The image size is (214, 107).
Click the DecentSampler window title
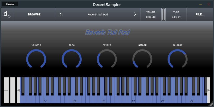point(107,5)
